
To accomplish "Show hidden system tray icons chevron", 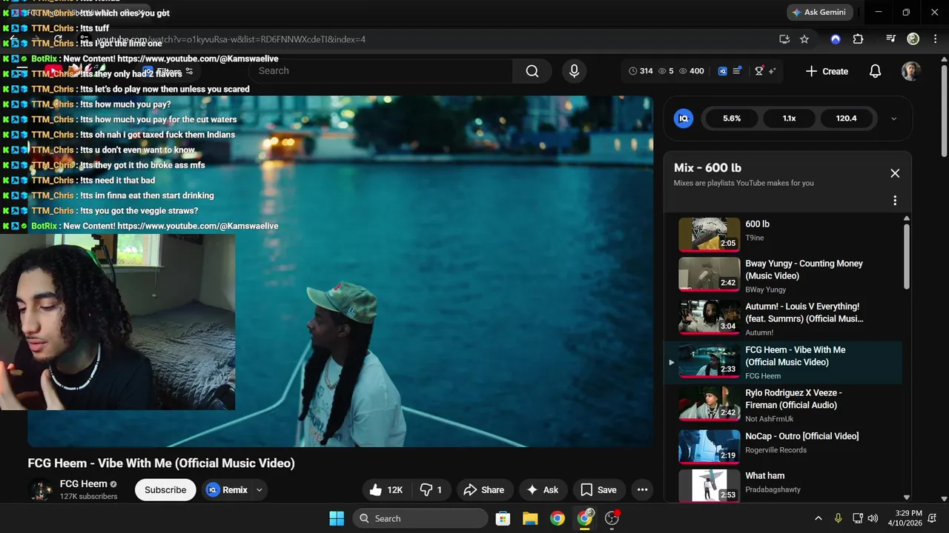I will click(819, 518).
